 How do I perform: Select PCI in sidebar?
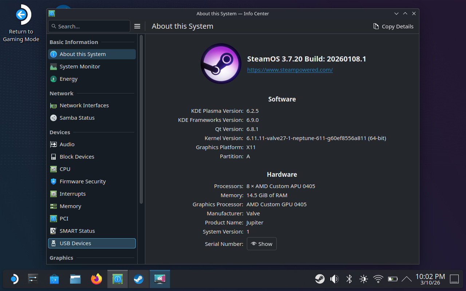pos(92,219)
